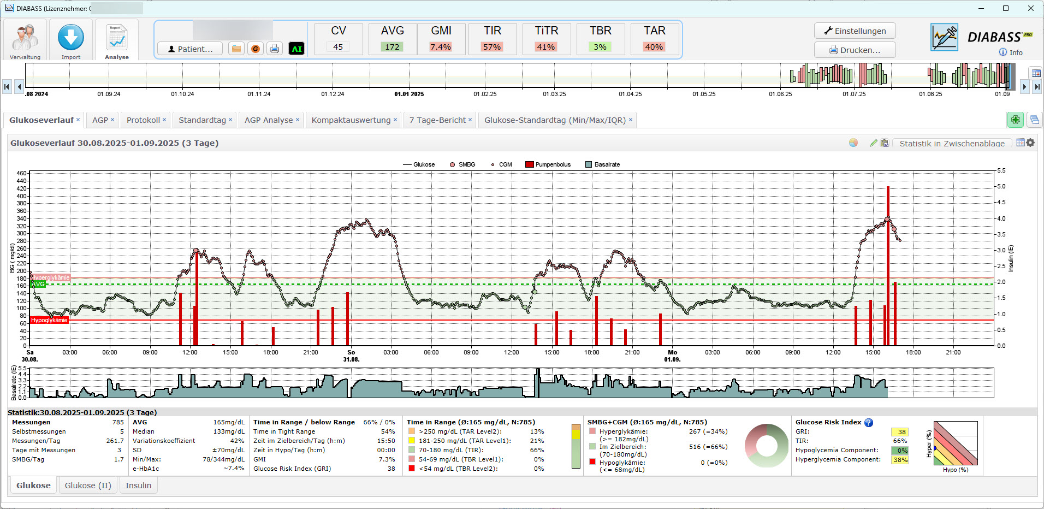Switch to the AGP Analyse tab
1044x509 pixels.
[x=269, y=120]
